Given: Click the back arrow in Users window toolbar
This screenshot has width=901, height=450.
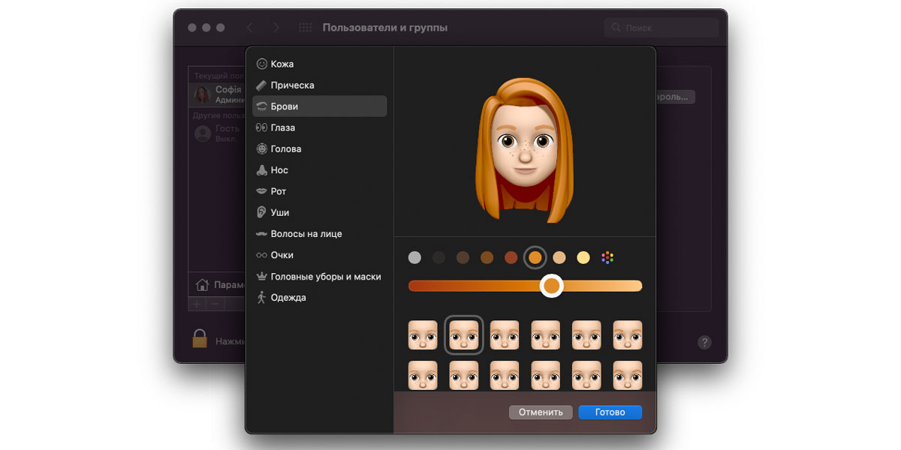Looking at the screenshot, I should click(x=250, y=28).
